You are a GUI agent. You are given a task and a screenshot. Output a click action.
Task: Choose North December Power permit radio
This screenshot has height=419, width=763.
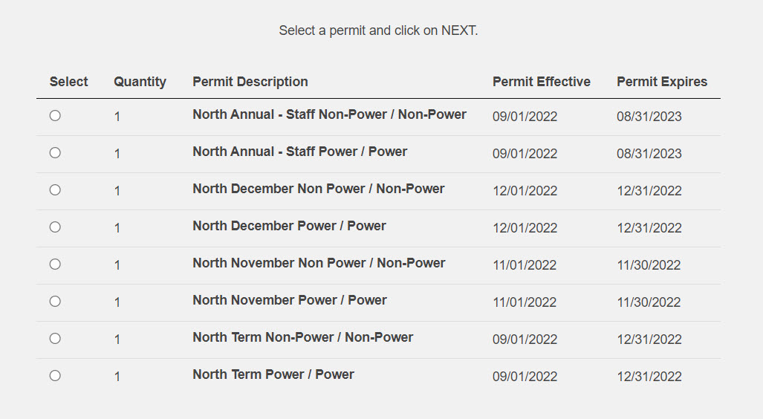click(55, 227)
